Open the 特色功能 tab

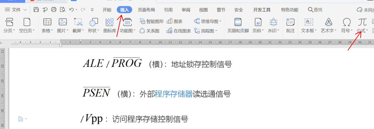coord(290,10)
